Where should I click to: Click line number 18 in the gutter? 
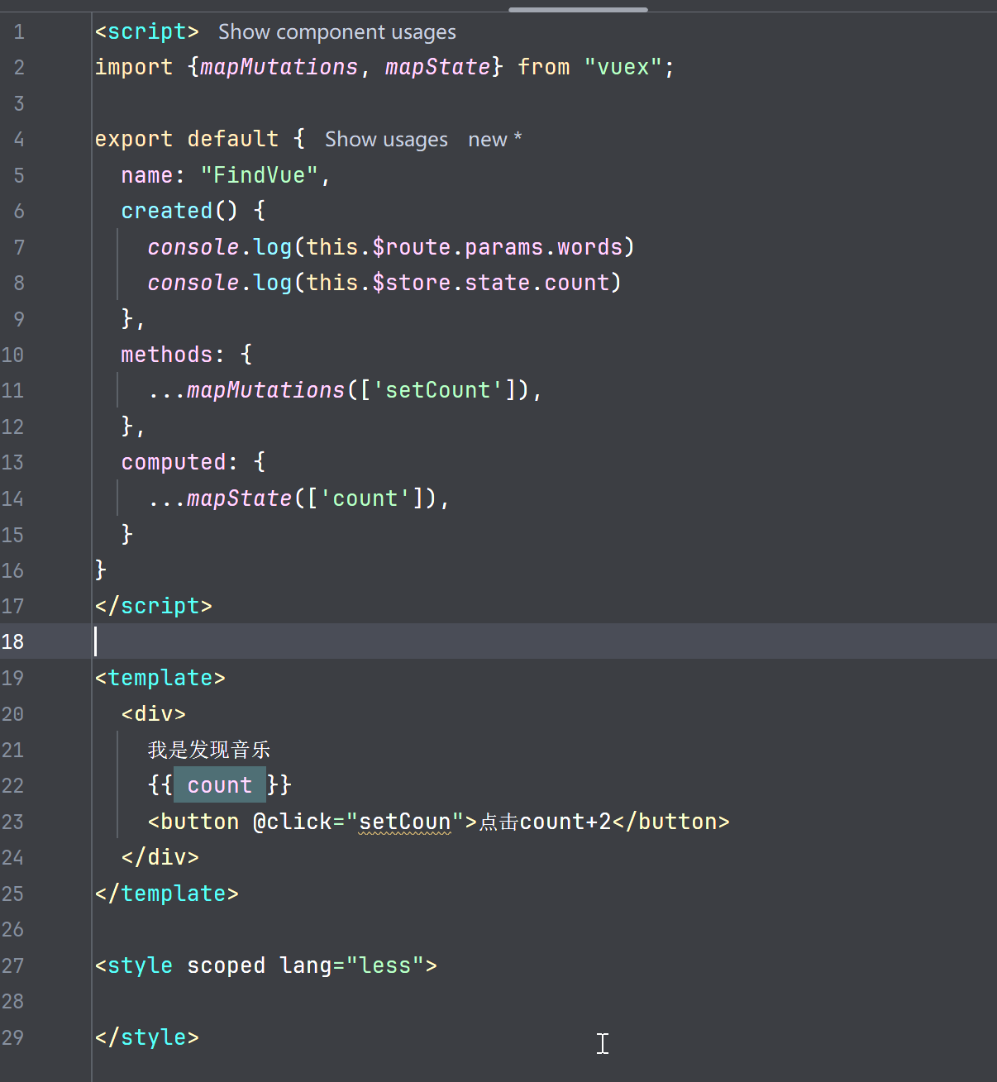point(13,642)
